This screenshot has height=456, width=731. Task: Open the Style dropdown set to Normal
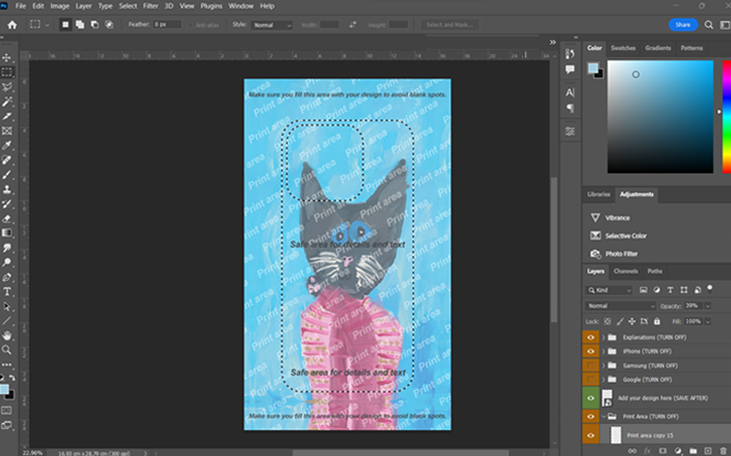click(272, 25)
